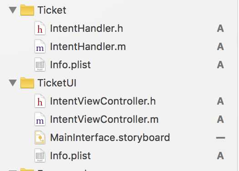Viewport: 239px width, 171px height.
Task: Click the MainInterface.storyboard file icon
Action: (x=40, y=137)
